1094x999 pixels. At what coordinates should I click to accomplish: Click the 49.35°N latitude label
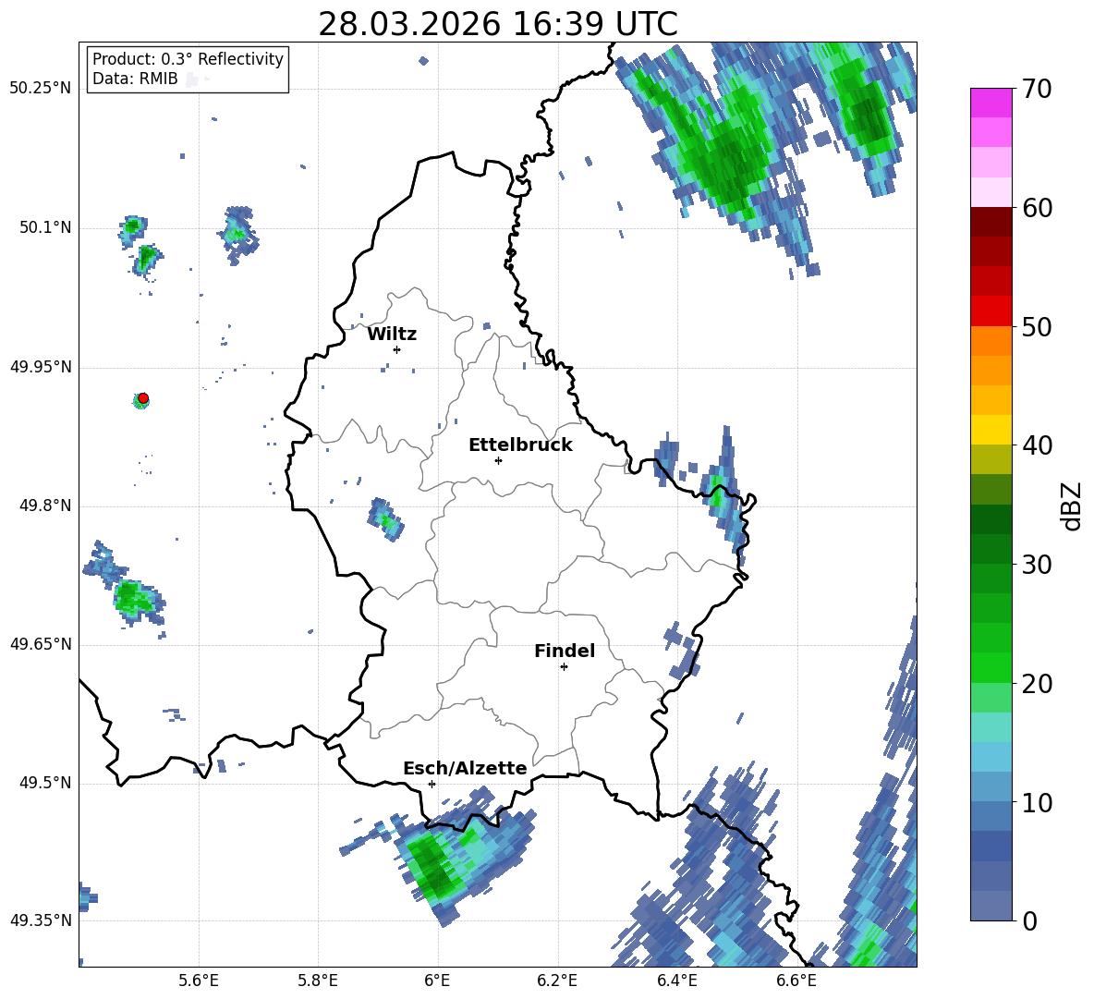(41, 920)
